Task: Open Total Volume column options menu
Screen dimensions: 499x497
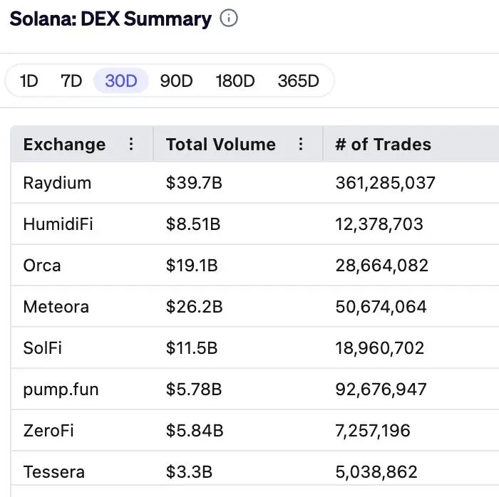Action: (x=300, y=144)
